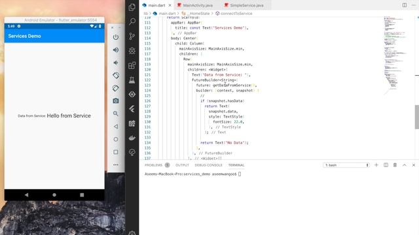Viewport: 419px width, 235px height.
Task: Open the Explorer view in activity bar
Action: (x=132, y=7)
